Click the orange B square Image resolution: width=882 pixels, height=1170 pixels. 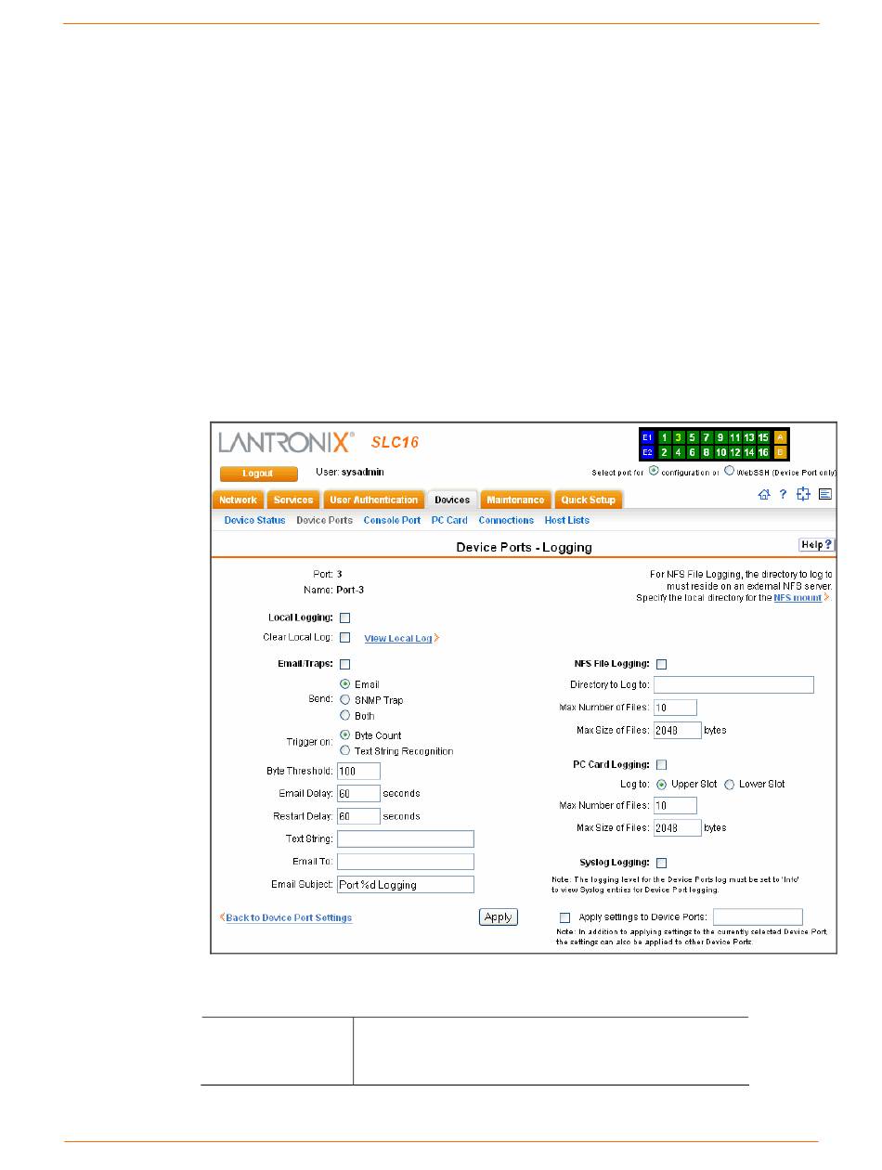[781, 452]
